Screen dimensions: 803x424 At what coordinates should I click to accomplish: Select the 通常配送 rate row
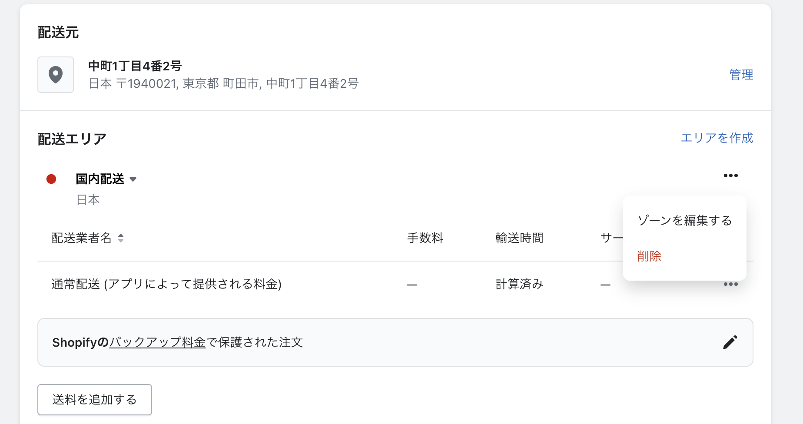(395, 284)
